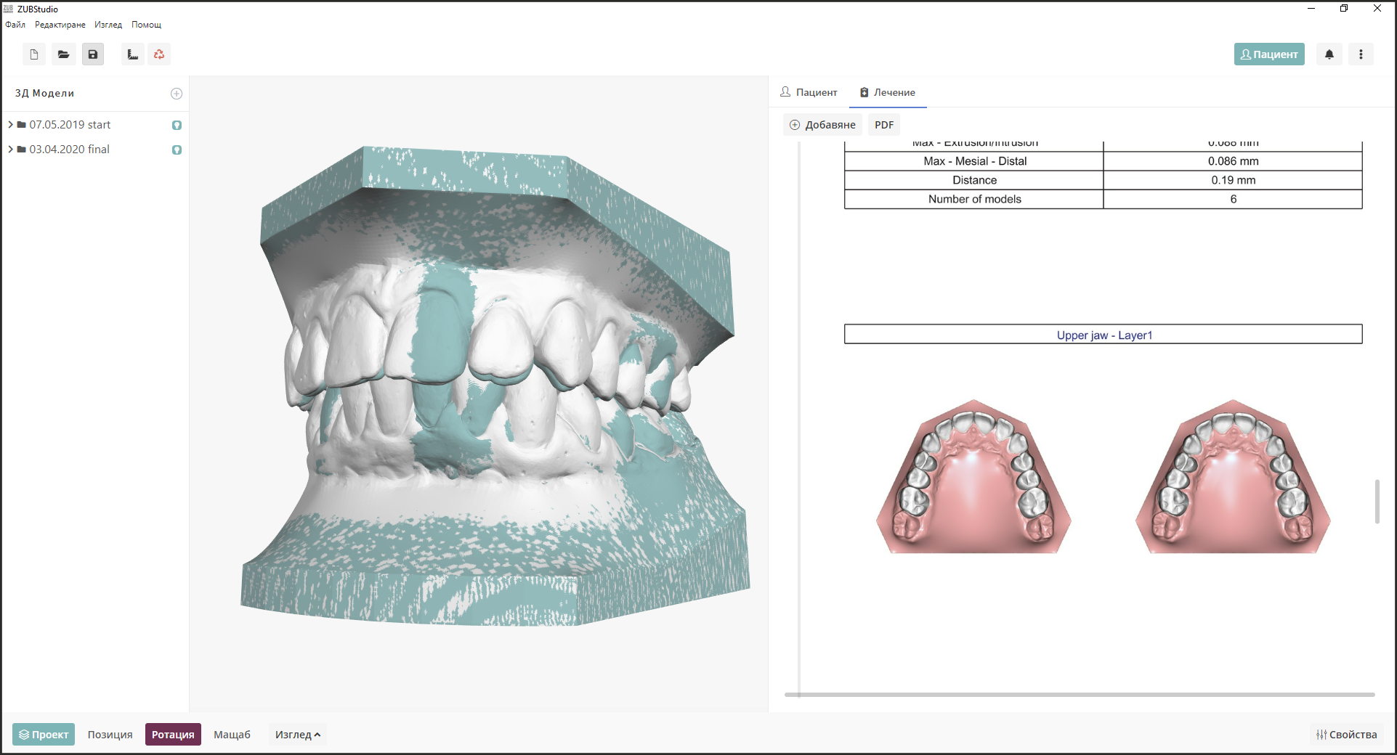This screenshot has width=1397, height=755.
Task: Switch to the Лечение tab
Action: (x=888, y=92)
